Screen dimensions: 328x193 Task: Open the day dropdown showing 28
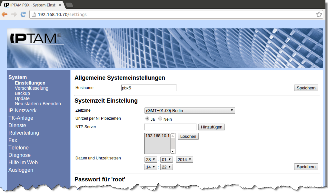coord(151,159)
